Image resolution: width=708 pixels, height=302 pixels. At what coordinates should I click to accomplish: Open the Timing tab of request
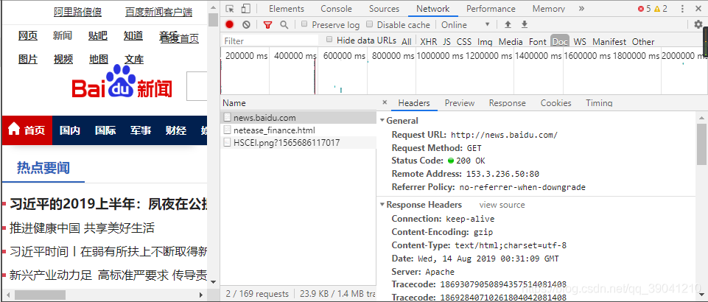pyautogui.click(x=599, y=103)
